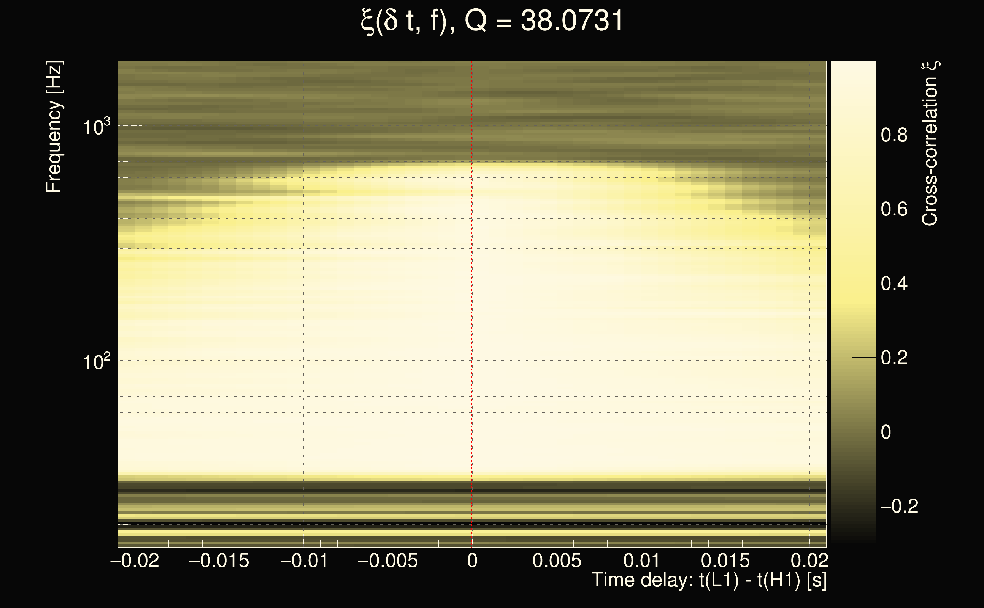Click the −0.02 time delay tick label
Image resolution: width=984 pixels, height=608 pixels.
pyautogui.click(x=135, y=560)
